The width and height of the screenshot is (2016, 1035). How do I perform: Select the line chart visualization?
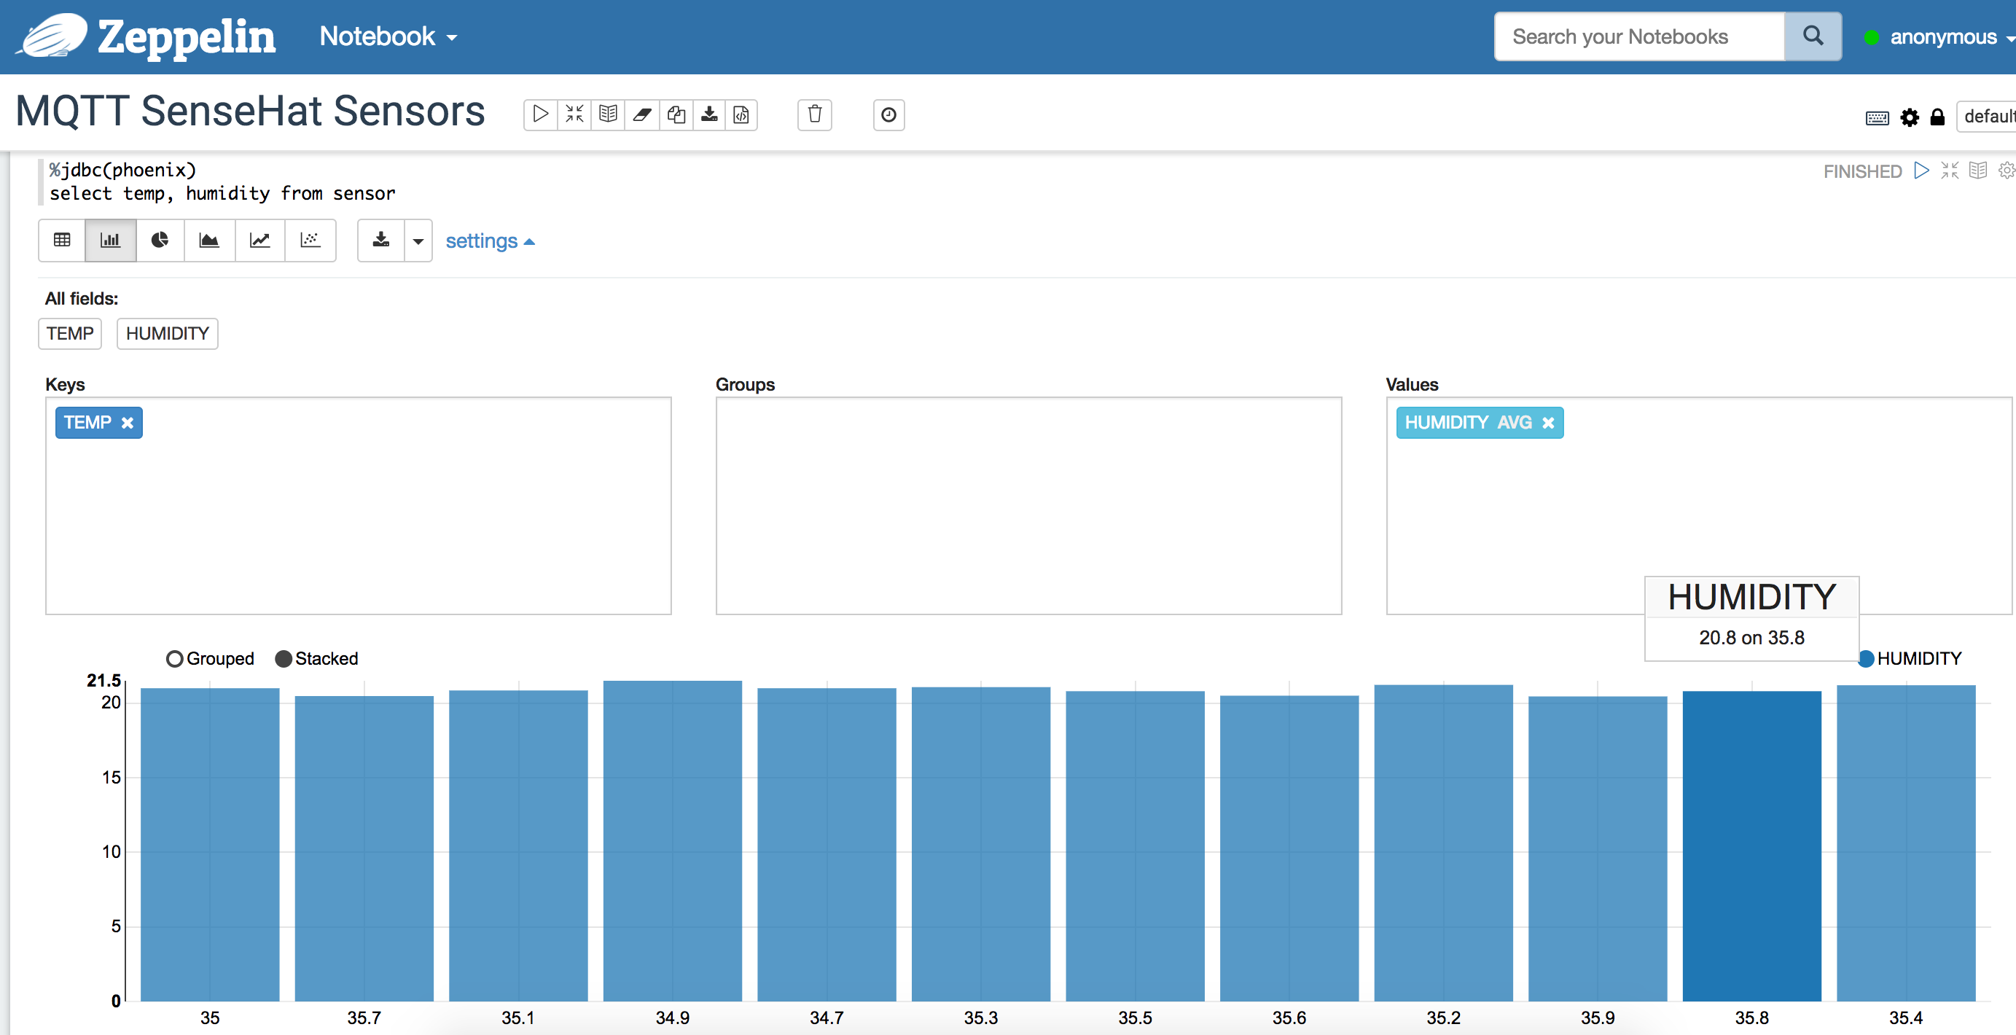tap(259, 241)
